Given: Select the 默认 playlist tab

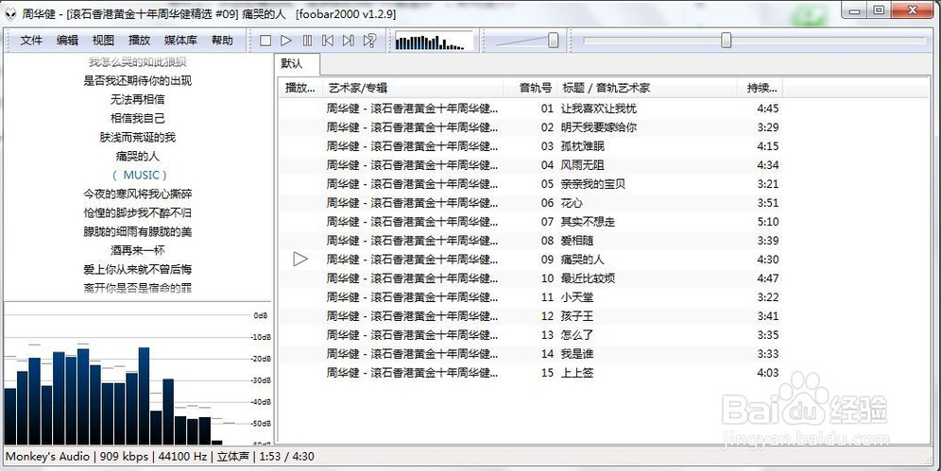Looking at the screenshot, I should tap(297, 63).
